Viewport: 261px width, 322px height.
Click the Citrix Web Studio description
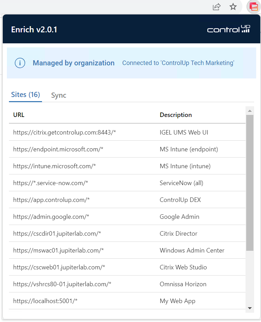coord(183,267)
